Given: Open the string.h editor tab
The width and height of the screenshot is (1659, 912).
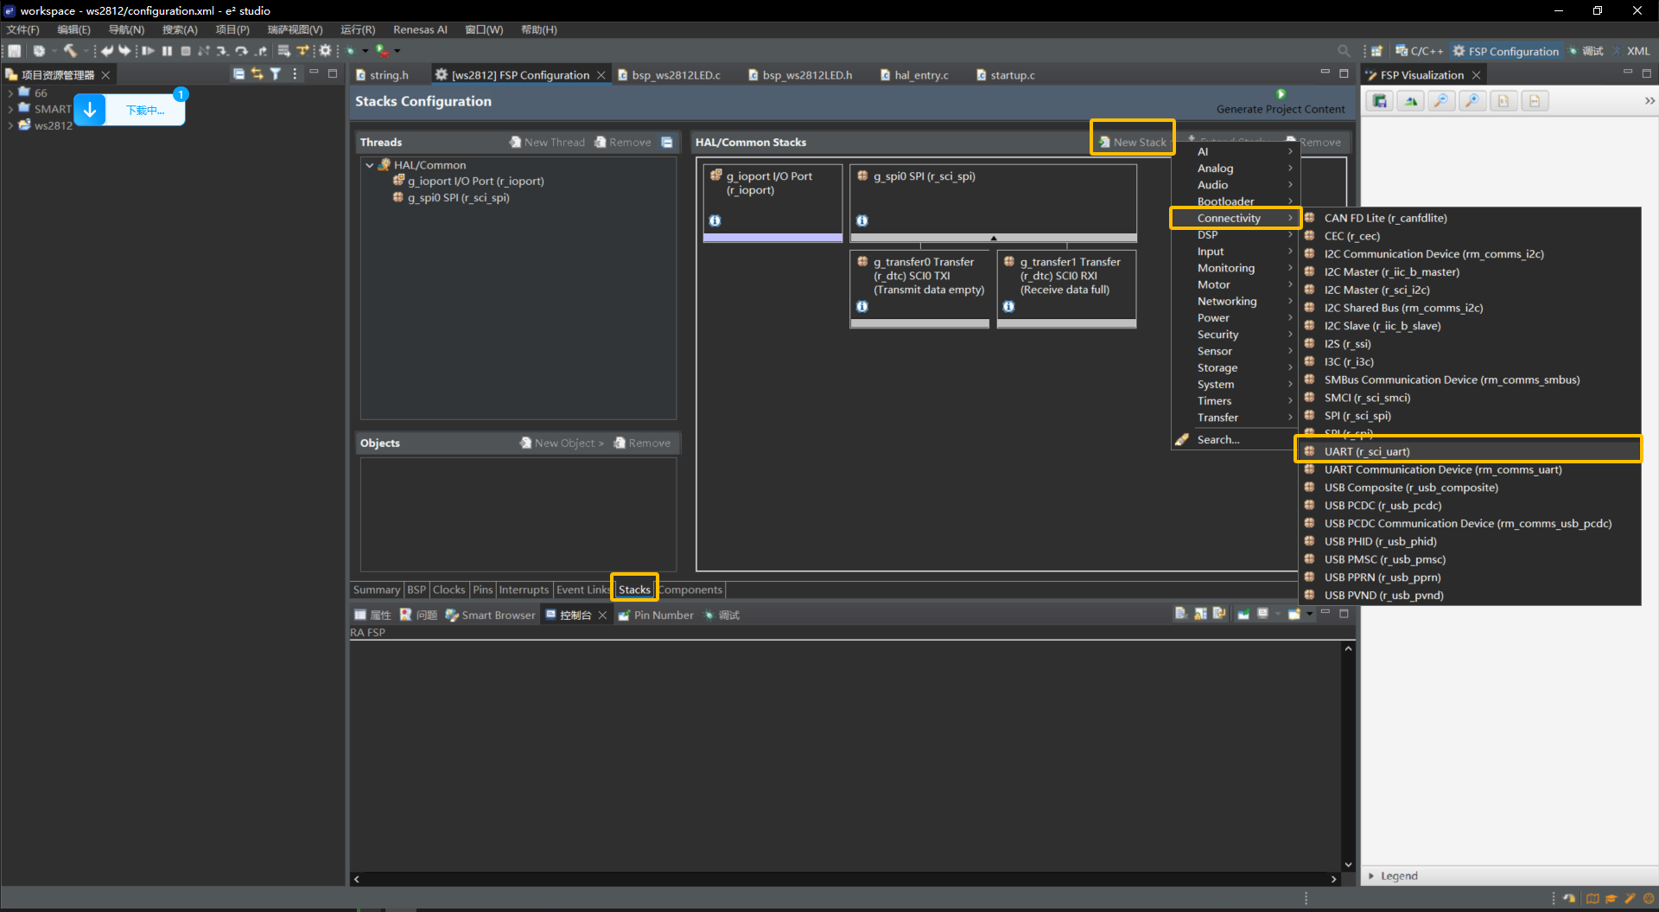Looking at the screenshot, I should coord(381,75).
